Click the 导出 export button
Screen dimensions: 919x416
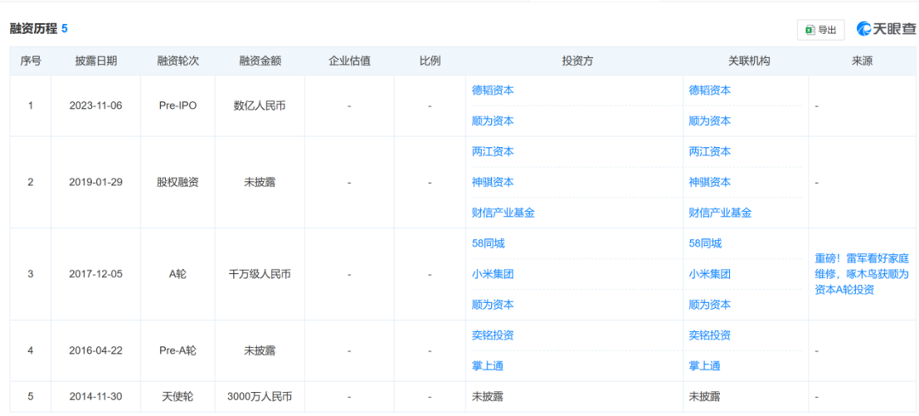tap(820, 30)
